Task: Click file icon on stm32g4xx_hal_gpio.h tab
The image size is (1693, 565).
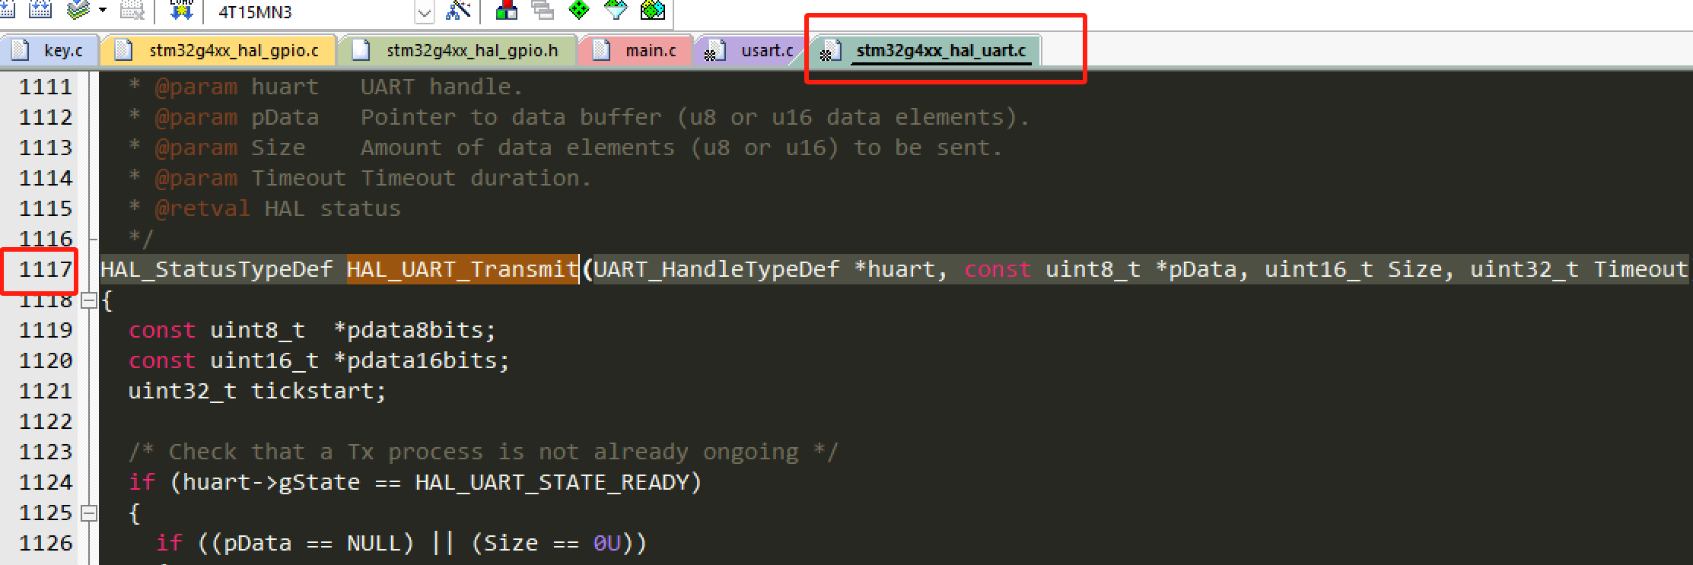Action: click(361, 50)
